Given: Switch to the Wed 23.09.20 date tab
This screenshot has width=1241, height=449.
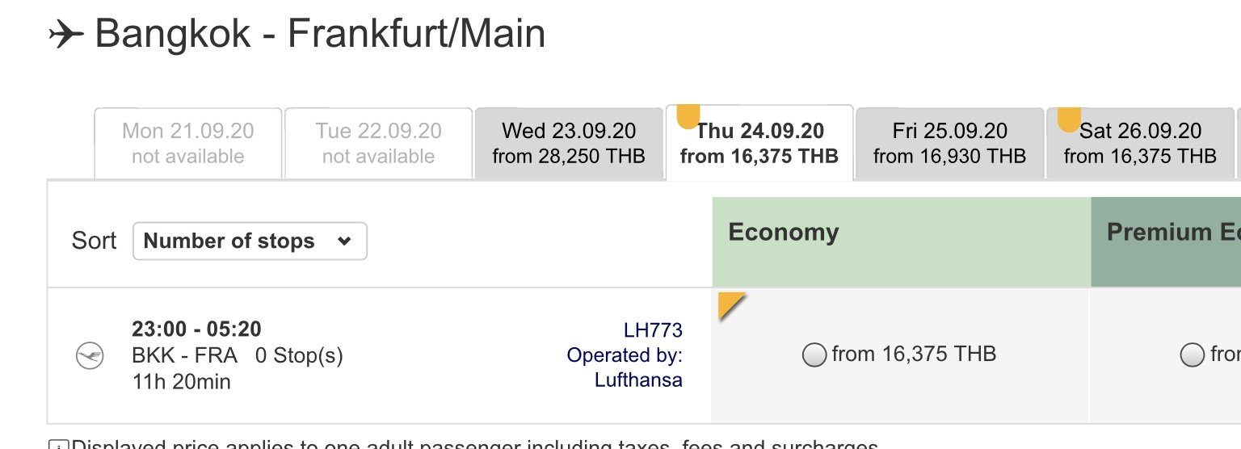Looking at the screenshot, I should [569, 143].
